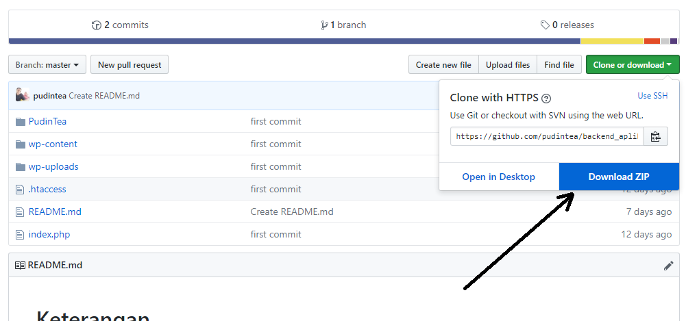The height and width of the screenshot is (321, 686).
Task: Click the wp-content folder icon
Action: pyautogui.click(x=20, y=144)
